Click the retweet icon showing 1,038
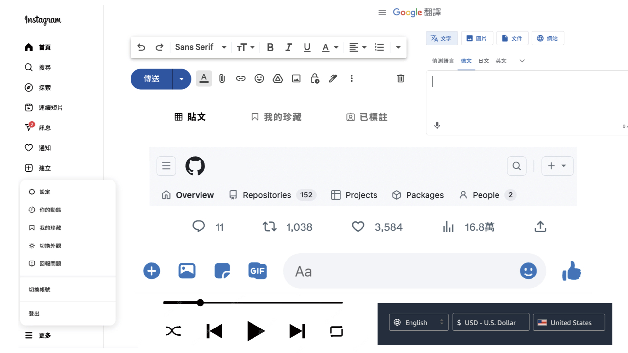The image size is (628, 353). click(x=270, y=227)
